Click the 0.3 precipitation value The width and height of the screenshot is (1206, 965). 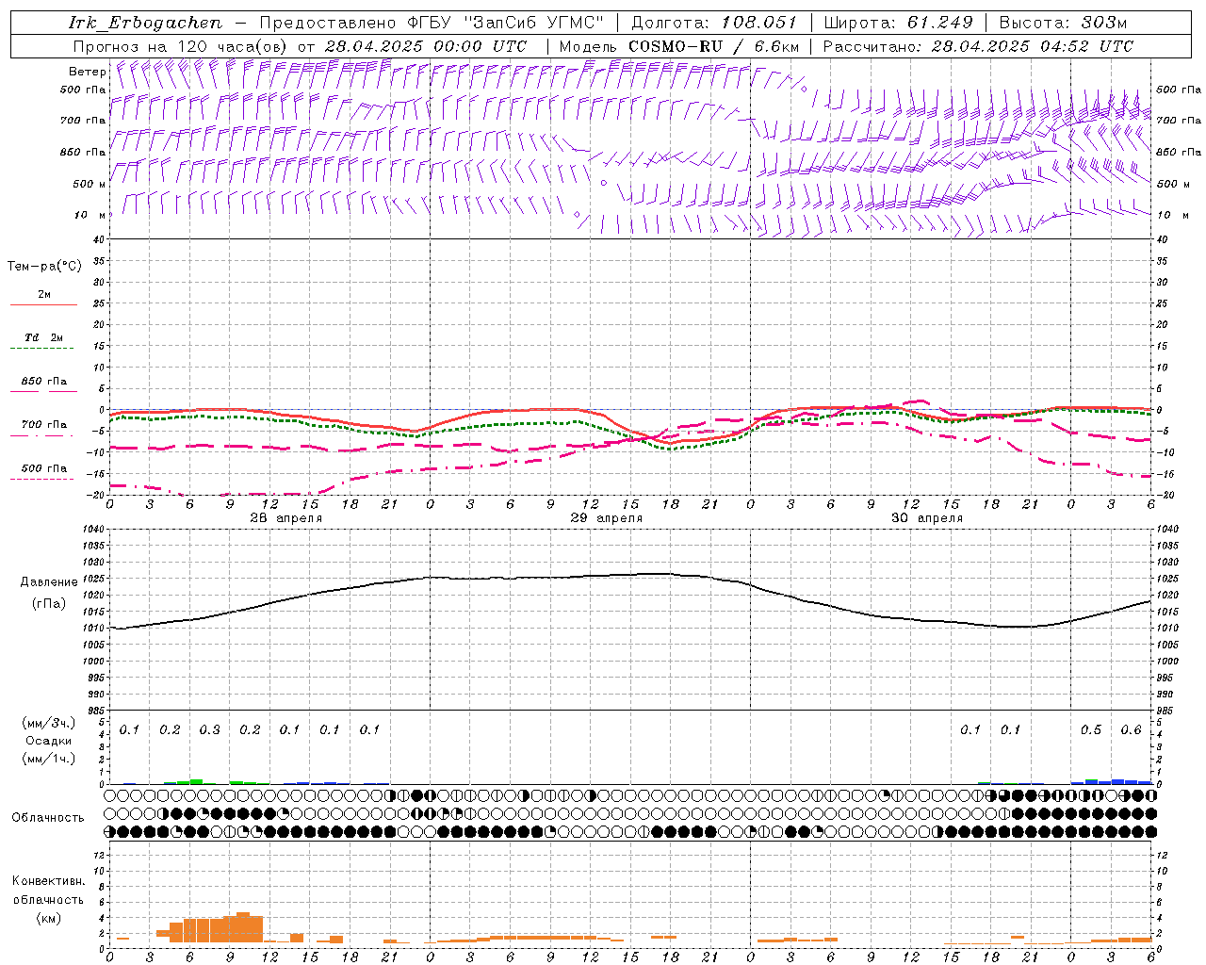click(x=209, y=729)
